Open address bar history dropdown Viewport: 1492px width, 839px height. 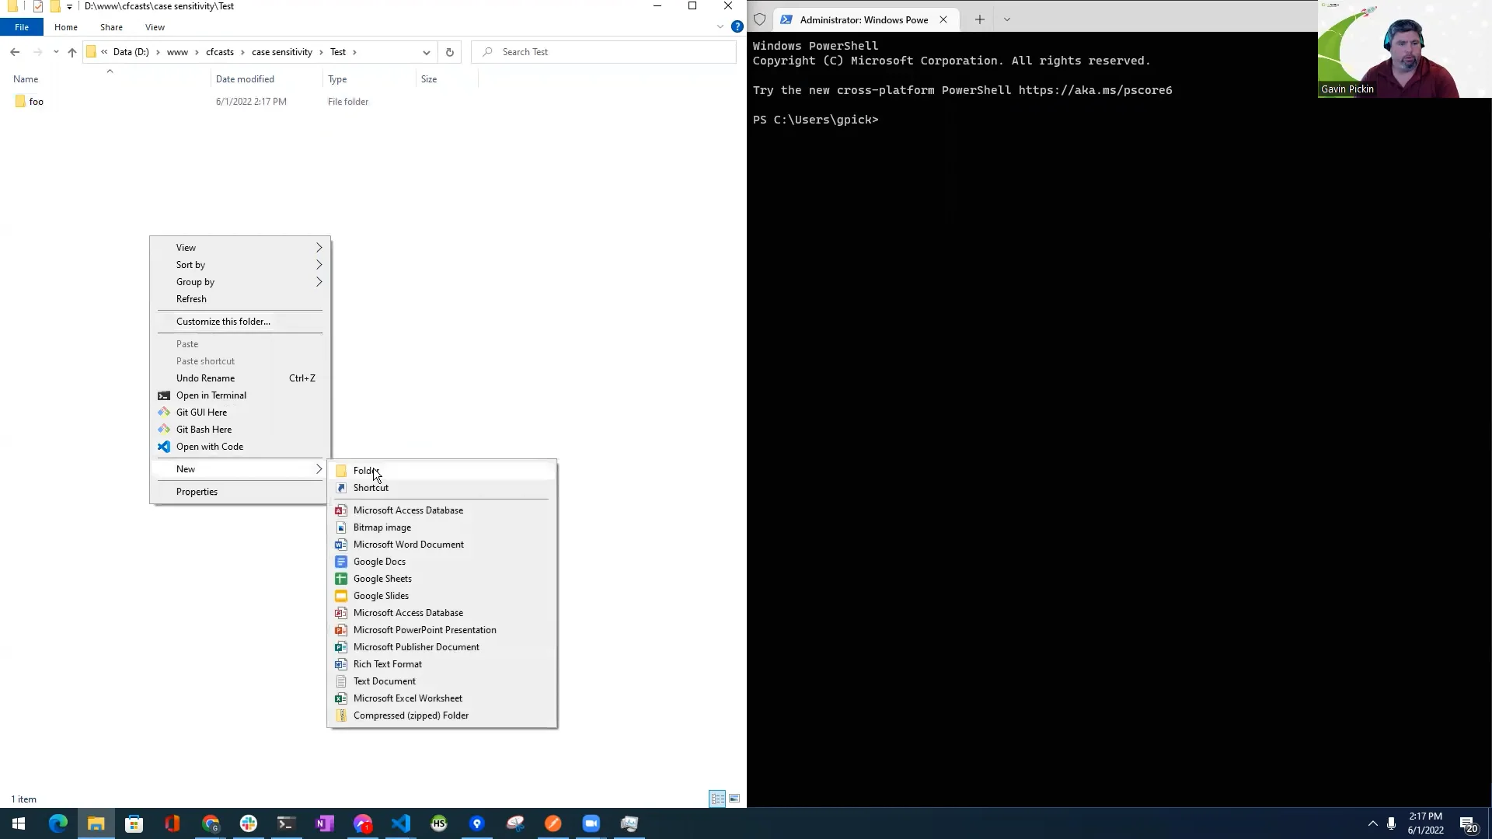[x=426, y=52]
